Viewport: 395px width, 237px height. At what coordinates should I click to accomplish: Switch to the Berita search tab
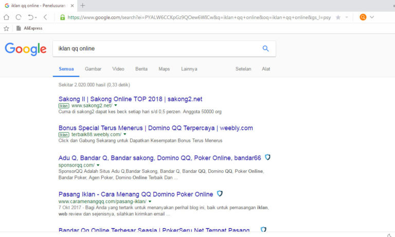click(x=141, y=69)
